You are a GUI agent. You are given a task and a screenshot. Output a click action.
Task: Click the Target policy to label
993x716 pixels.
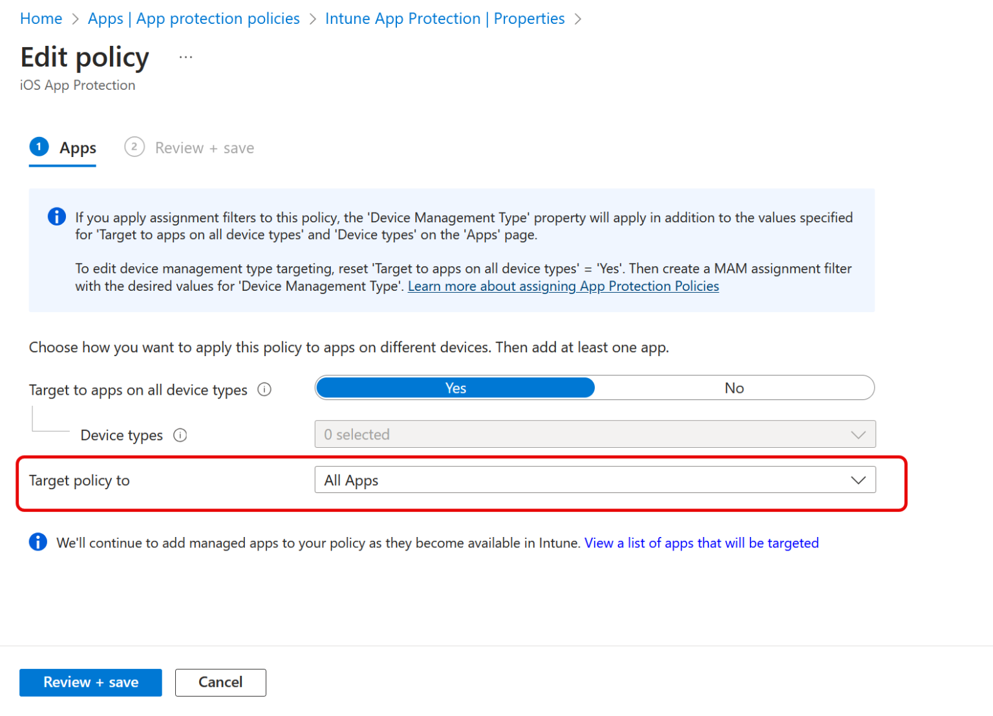click(80, 481)
